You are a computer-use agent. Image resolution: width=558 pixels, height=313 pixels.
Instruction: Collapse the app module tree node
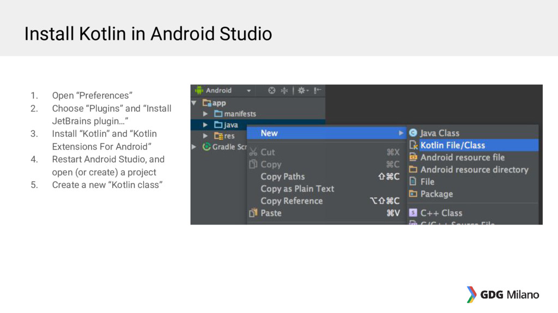click(194, 103)
